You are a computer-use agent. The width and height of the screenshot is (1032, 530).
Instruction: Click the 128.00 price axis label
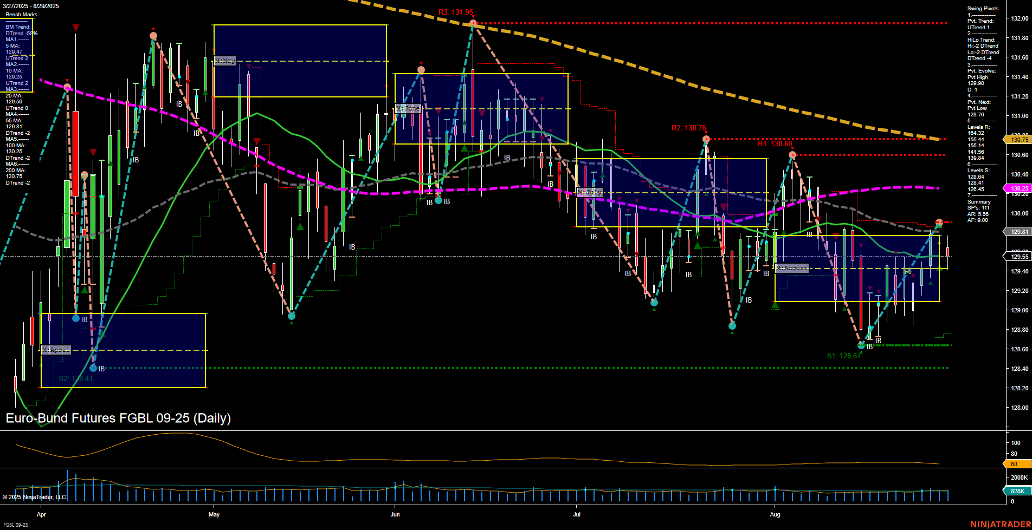[1020, 408]
